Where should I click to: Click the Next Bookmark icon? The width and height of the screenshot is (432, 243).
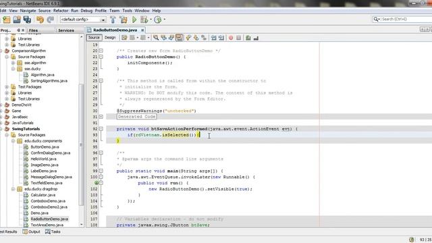point(196,38)
